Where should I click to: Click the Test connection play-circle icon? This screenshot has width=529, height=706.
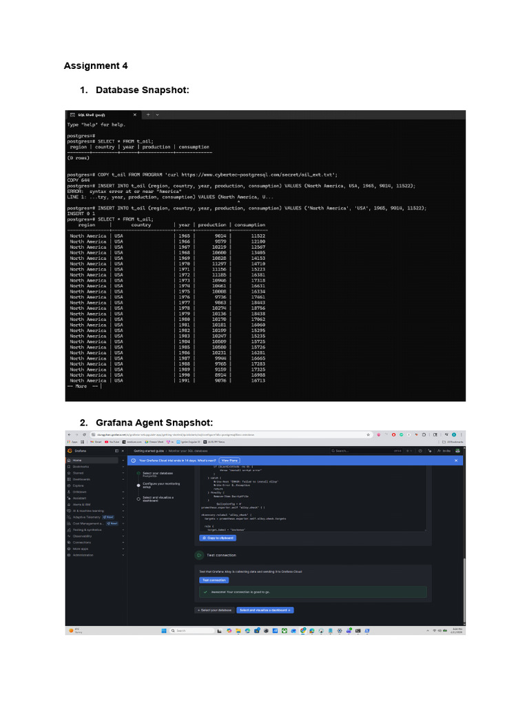pos(199,555)
